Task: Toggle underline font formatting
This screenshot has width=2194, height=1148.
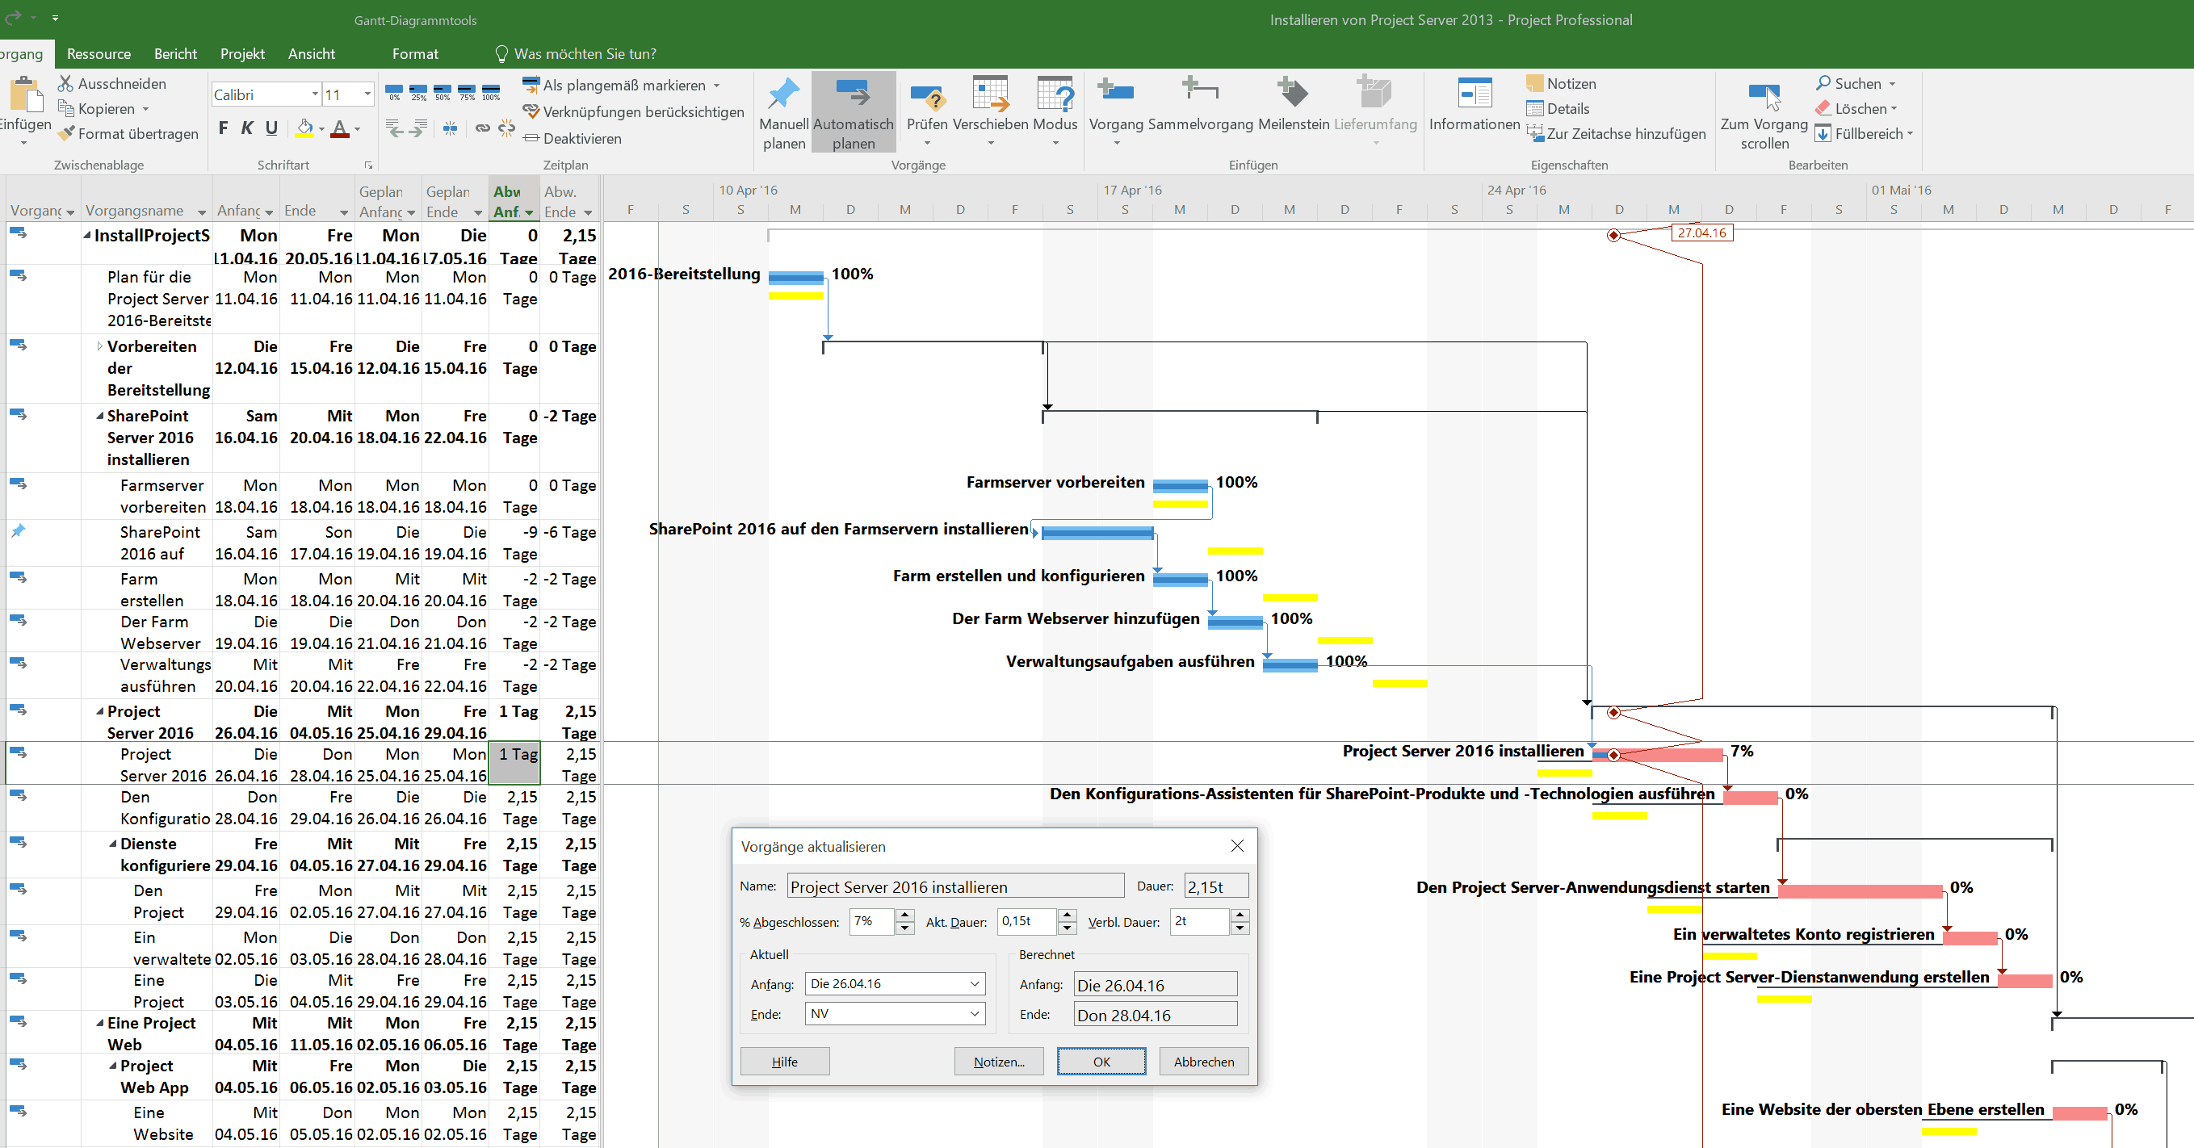Action: click(271, 128)
